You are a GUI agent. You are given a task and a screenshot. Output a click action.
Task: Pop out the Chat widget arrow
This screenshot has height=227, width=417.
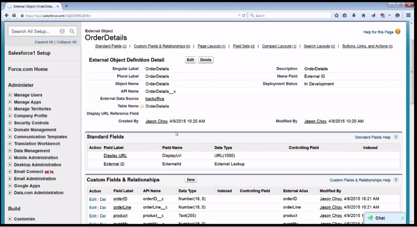(x=402, y=218)
